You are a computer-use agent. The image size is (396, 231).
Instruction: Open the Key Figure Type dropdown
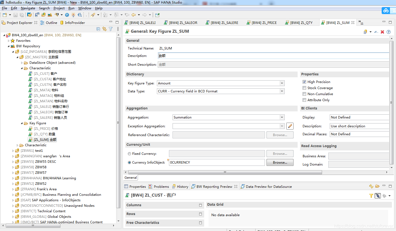[x=282, y=83]
